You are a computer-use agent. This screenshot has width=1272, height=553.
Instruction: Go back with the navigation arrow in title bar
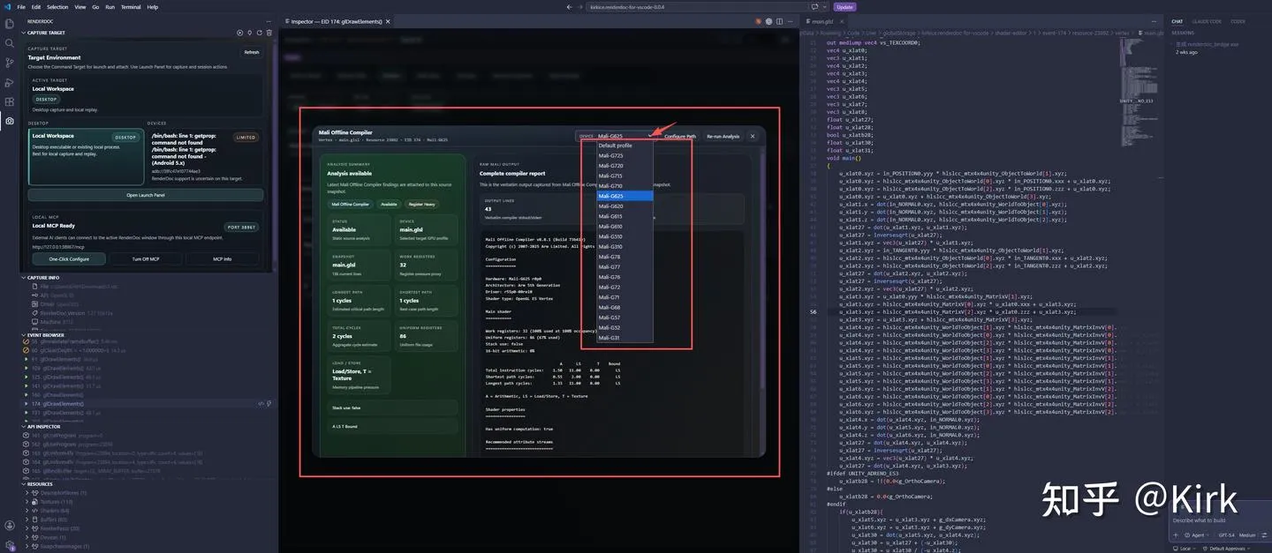[x=570, y=6]
